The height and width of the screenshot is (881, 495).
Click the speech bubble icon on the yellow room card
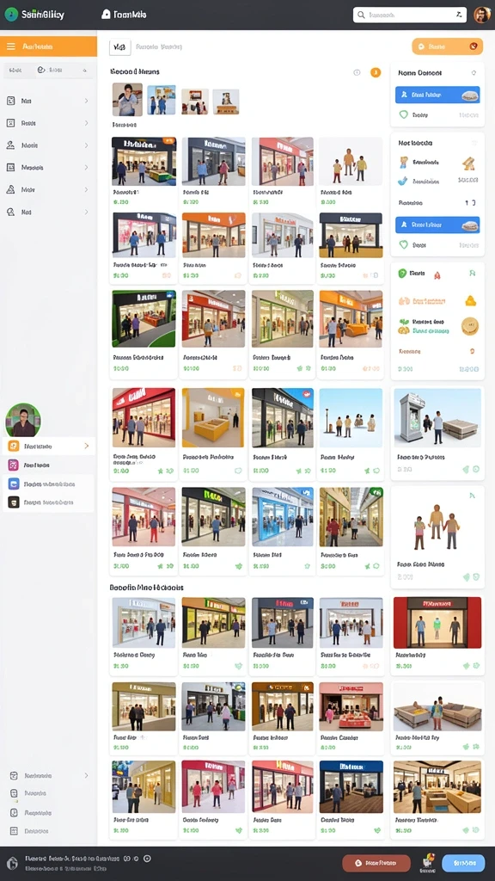238,471
